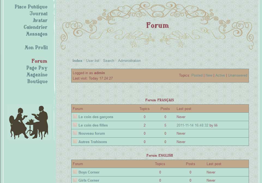Image resolution: width=262 pixels, height=183 pixels.
Task: Open last post dated 2011-11-14 16:48:32
Action: pyautogui.click(x=192, y=125)
